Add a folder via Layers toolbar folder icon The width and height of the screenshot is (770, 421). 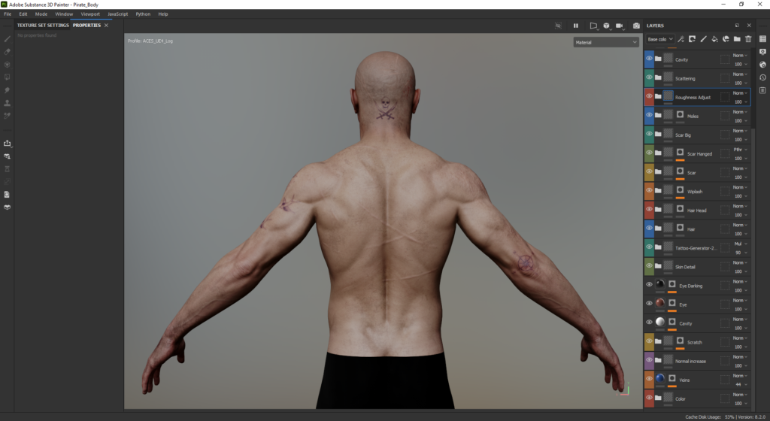737,39
